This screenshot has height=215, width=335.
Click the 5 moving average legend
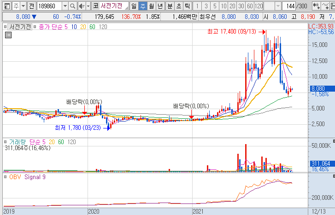point(66,27)
